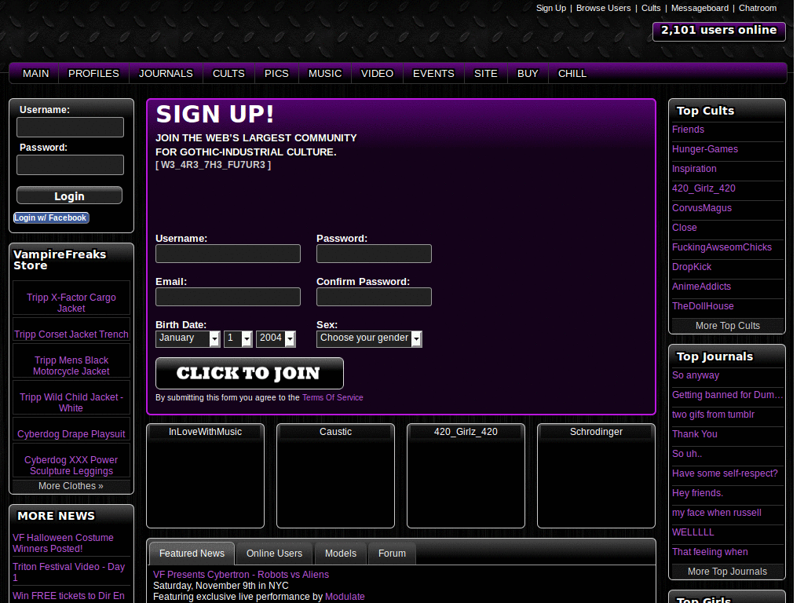Switch to the Forum tab
The image size is (804, 603).
coord(392,554)
